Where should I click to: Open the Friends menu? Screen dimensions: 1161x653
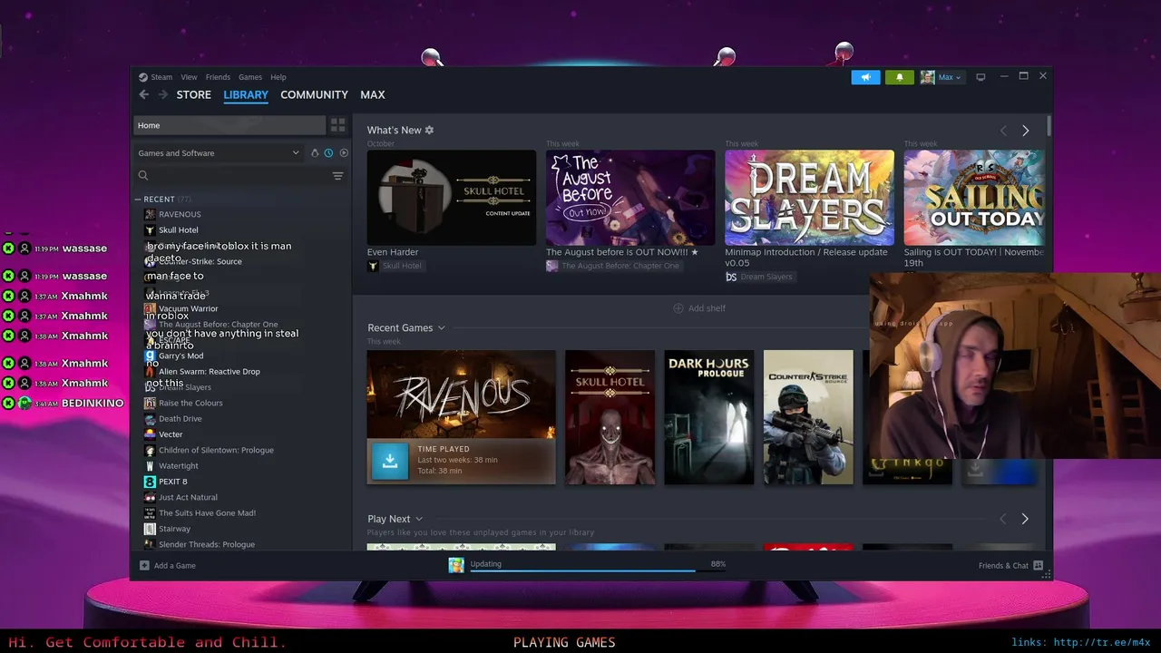[218, 77]
